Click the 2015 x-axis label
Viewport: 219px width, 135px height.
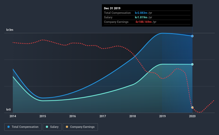(43, 116)
